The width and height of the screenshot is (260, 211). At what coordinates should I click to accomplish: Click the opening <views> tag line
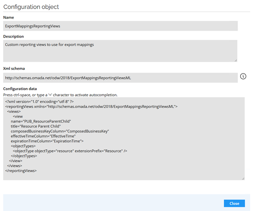point(14,111)
